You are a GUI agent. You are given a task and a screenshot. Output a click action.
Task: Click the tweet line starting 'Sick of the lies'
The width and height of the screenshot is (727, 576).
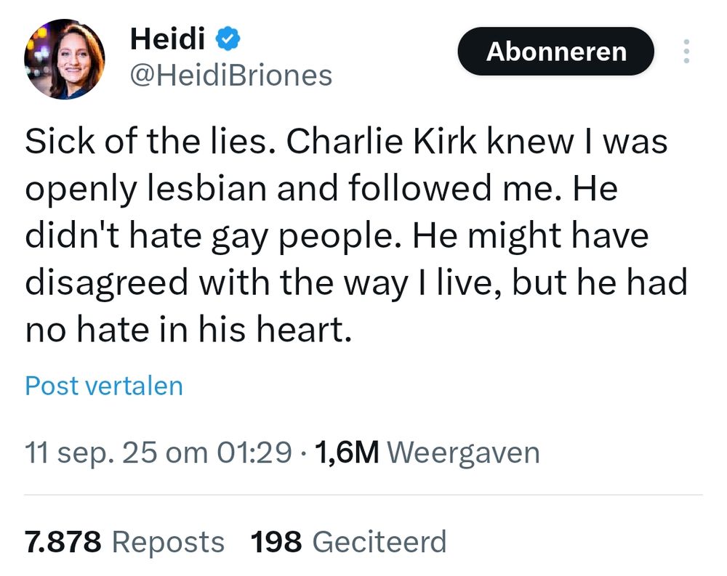346,142
